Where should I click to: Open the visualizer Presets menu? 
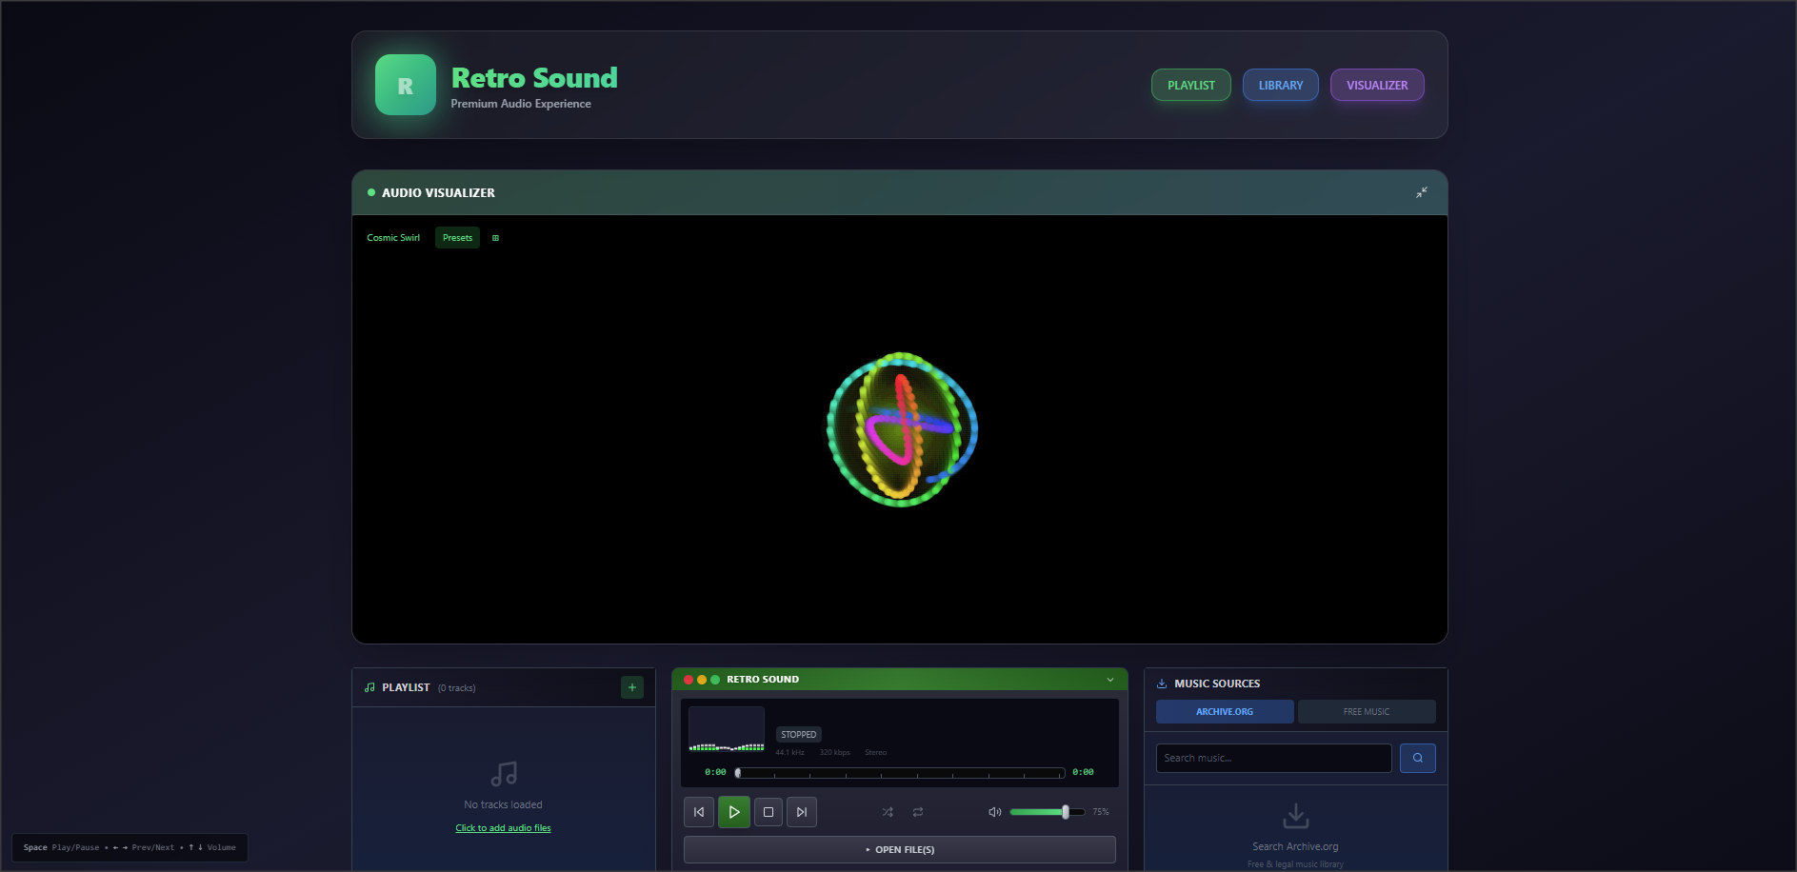457,238
